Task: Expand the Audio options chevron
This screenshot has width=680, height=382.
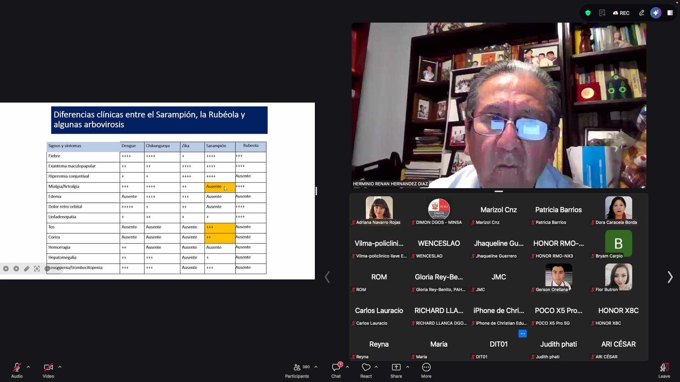Action: pos(28,367)
